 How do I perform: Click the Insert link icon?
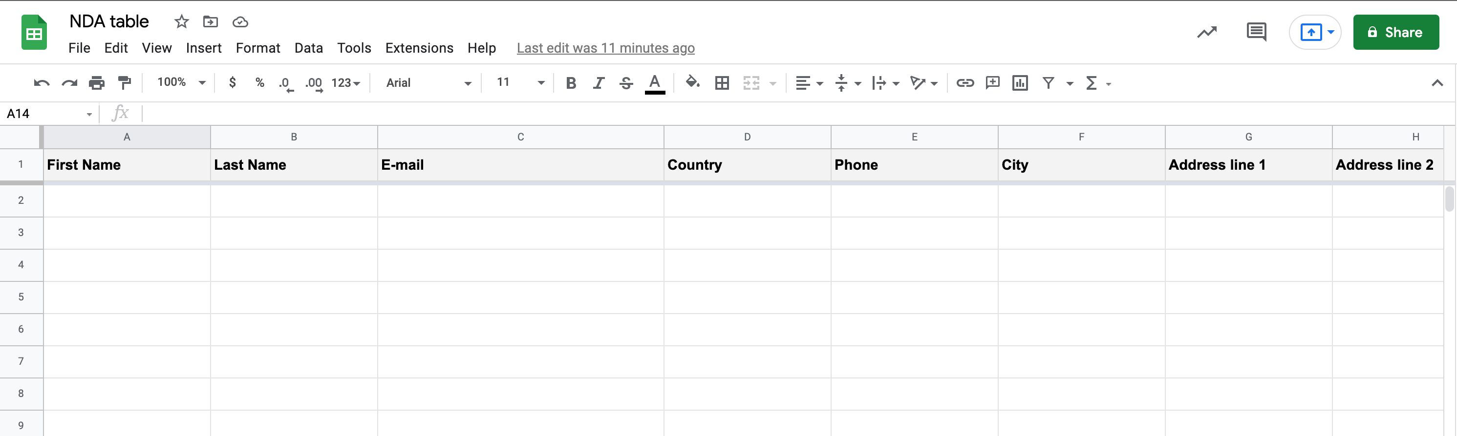(x=965, y=83)
